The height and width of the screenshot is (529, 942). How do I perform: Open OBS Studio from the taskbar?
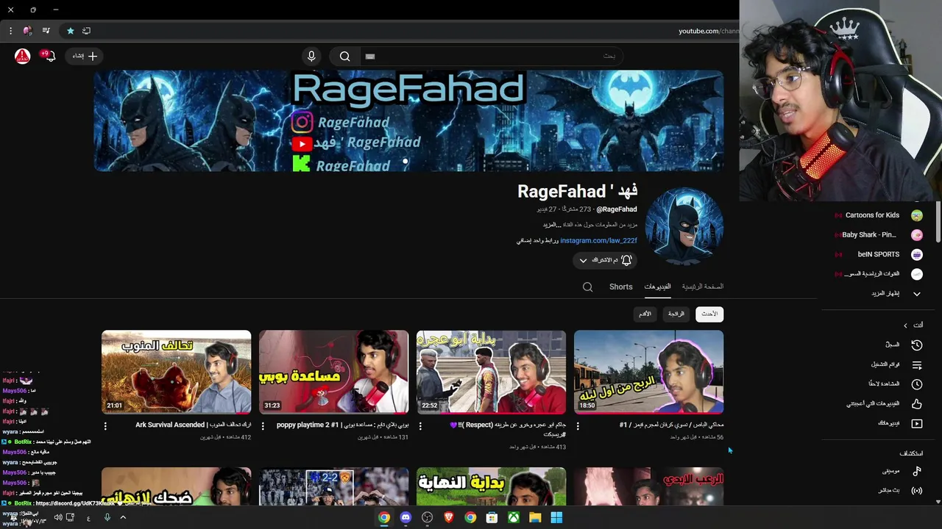[427, 517]
